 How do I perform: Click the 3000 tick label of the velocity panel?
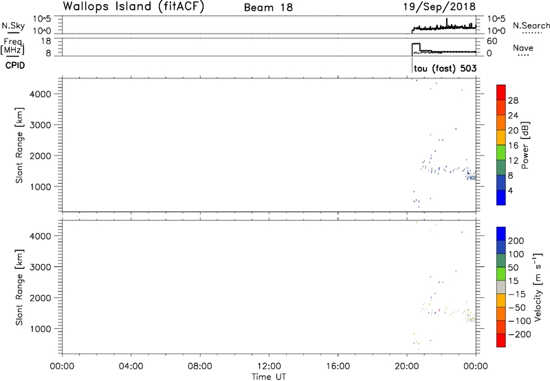tap(41, 267)
